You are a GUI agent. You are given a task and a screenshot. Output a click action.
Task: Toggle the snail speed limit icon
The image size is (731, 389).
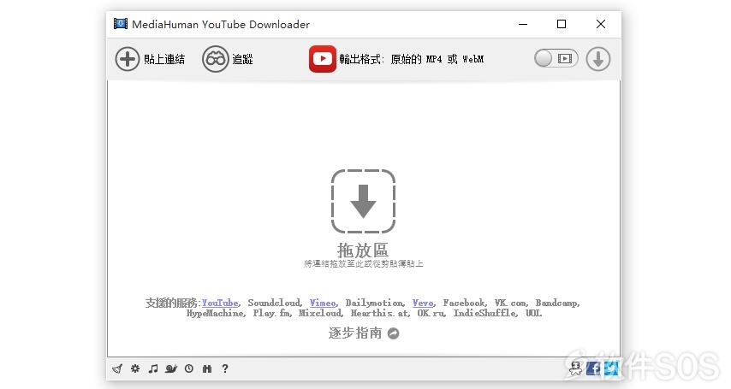coord(171,369)
